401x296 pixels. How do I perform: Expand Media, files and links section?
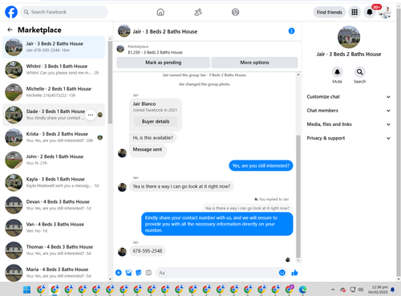349,124
